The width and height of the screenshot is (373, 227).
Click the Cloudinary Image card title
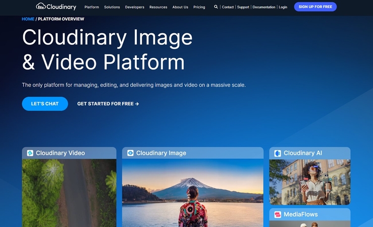[161, 153]
